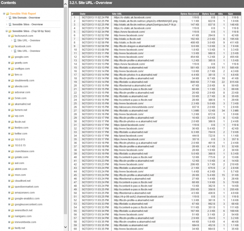Open Site URL - Overview under facebook.com
The width and height of the screenshot is (244, 231).
(x=29, y=51)
